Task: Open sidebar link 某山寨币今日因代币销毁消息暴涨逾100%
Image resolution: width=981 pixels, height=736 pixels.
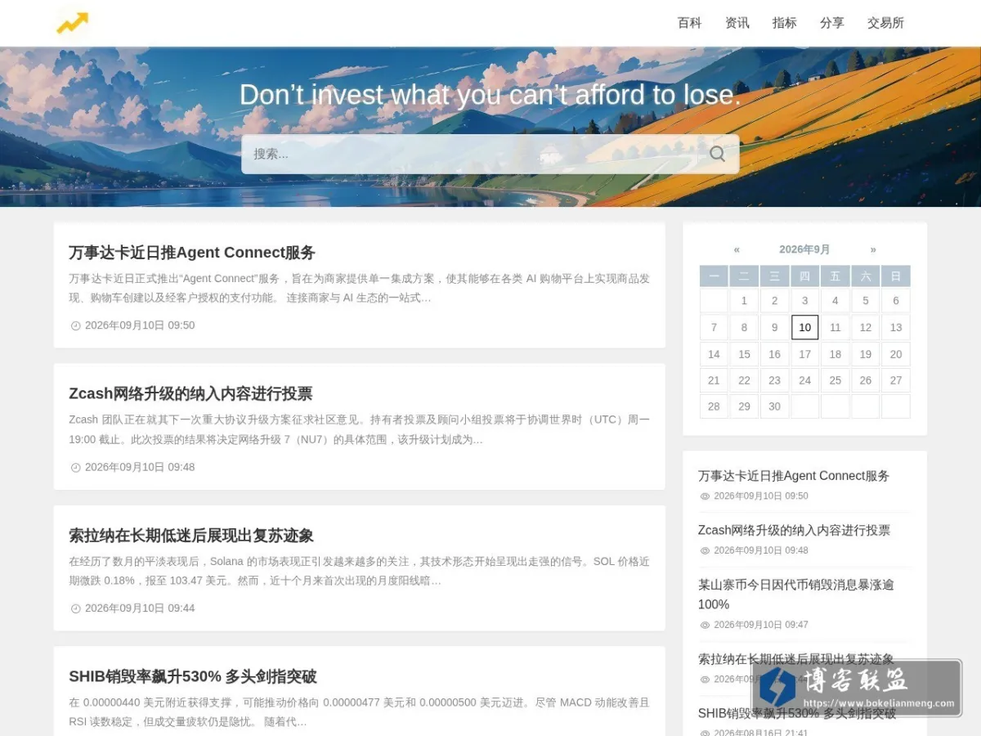Action: tap(796, 595)
